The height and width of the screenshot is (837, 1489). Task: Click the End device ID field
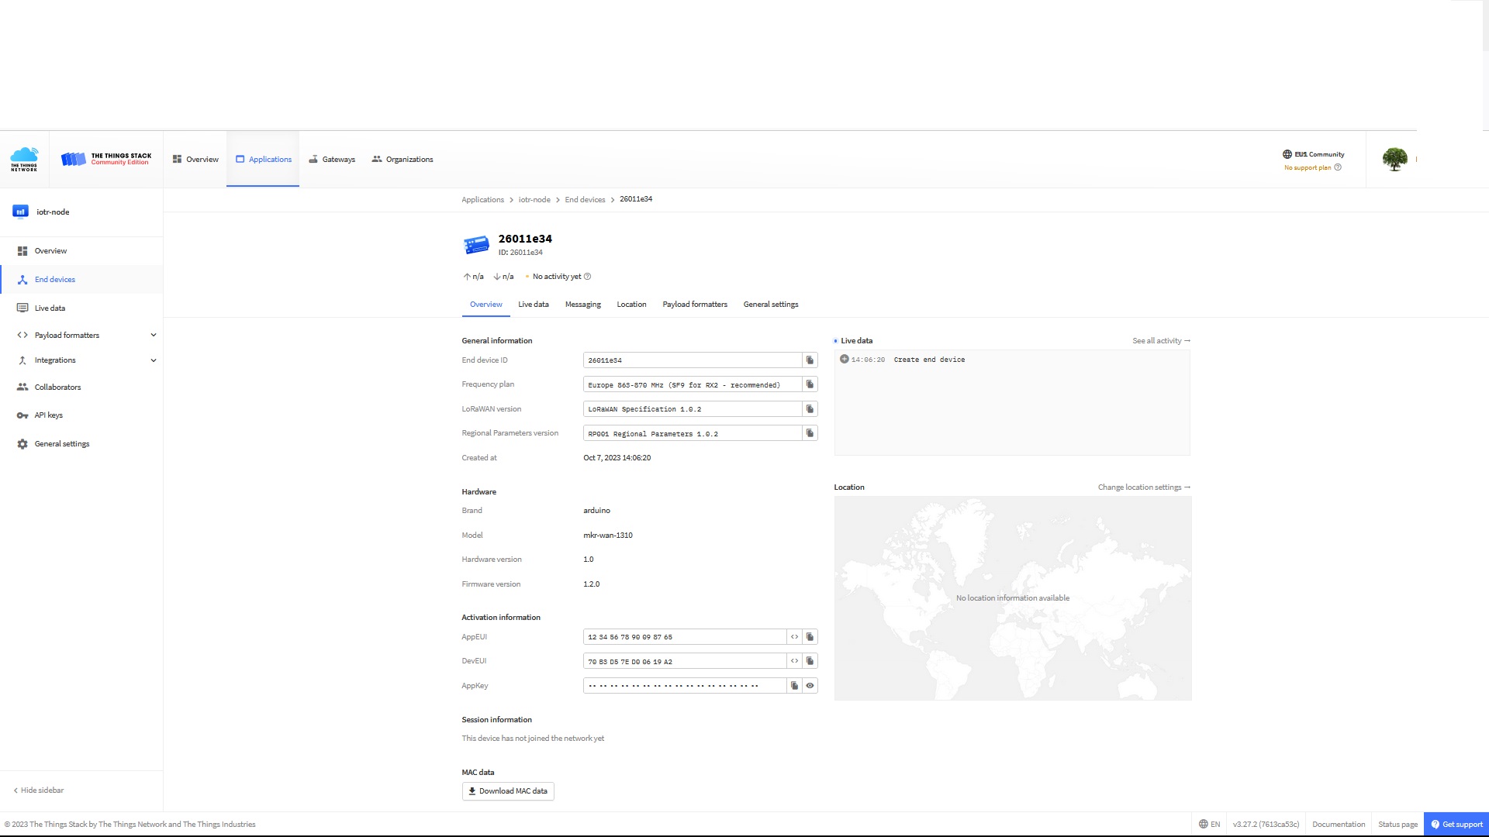(693, 360)
